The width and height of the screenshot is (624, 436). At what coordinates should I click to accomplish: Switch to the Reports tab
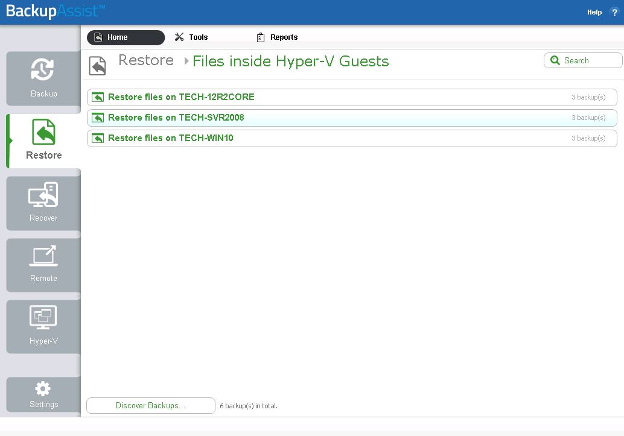coord(278,37)
